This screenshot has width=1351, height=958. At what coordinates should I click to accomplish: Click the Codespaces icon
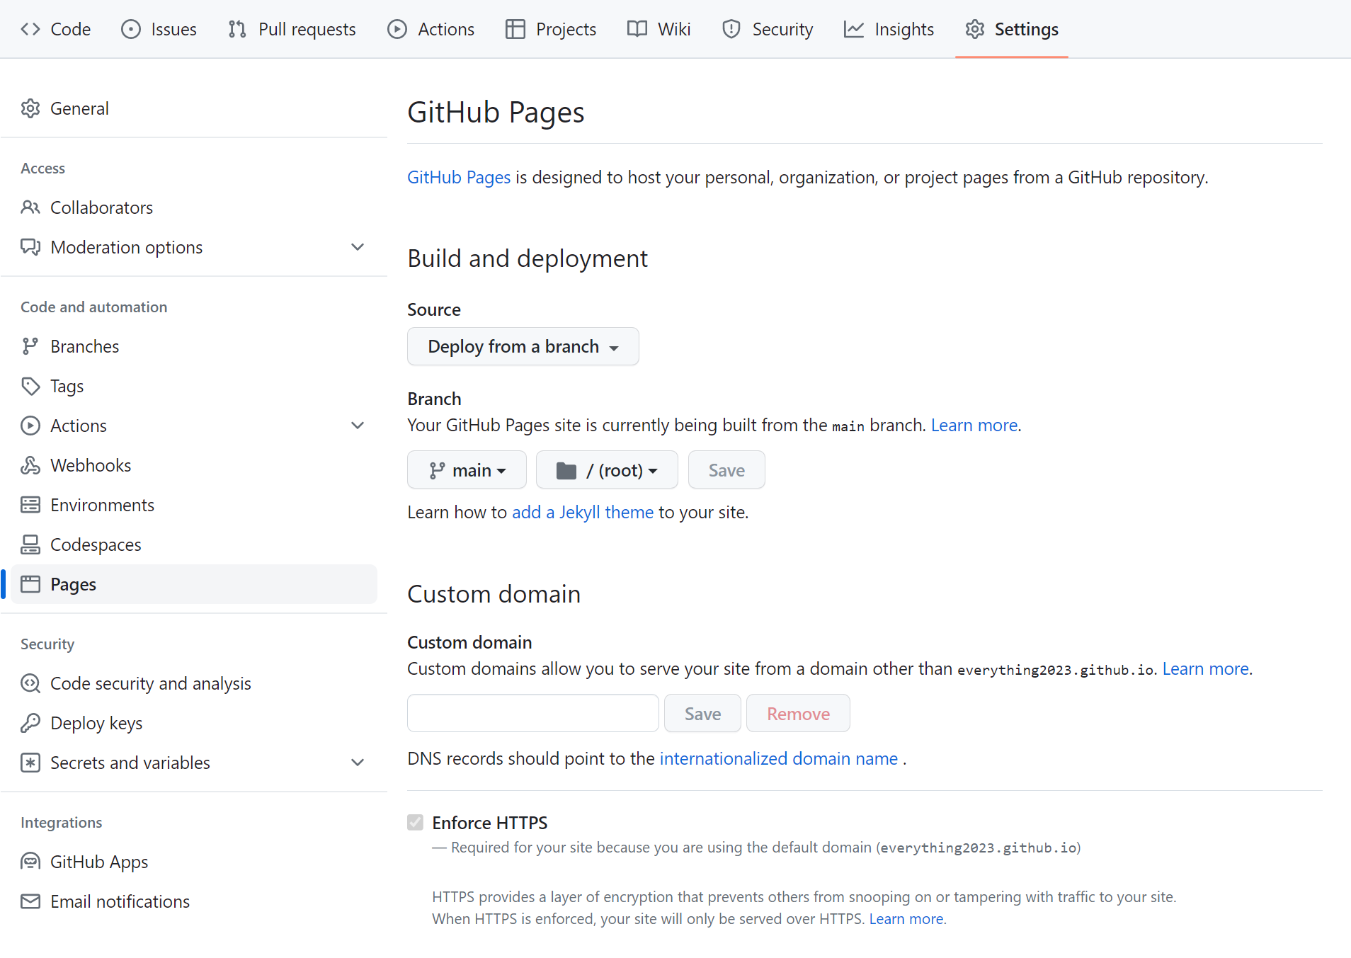[30, 544]
